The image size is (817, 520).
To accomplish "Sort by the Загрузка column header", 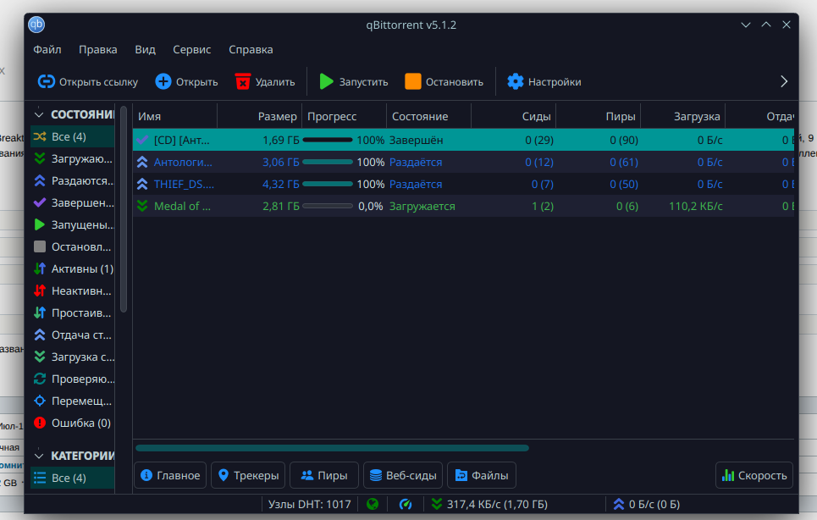I will tap(683, 116).
